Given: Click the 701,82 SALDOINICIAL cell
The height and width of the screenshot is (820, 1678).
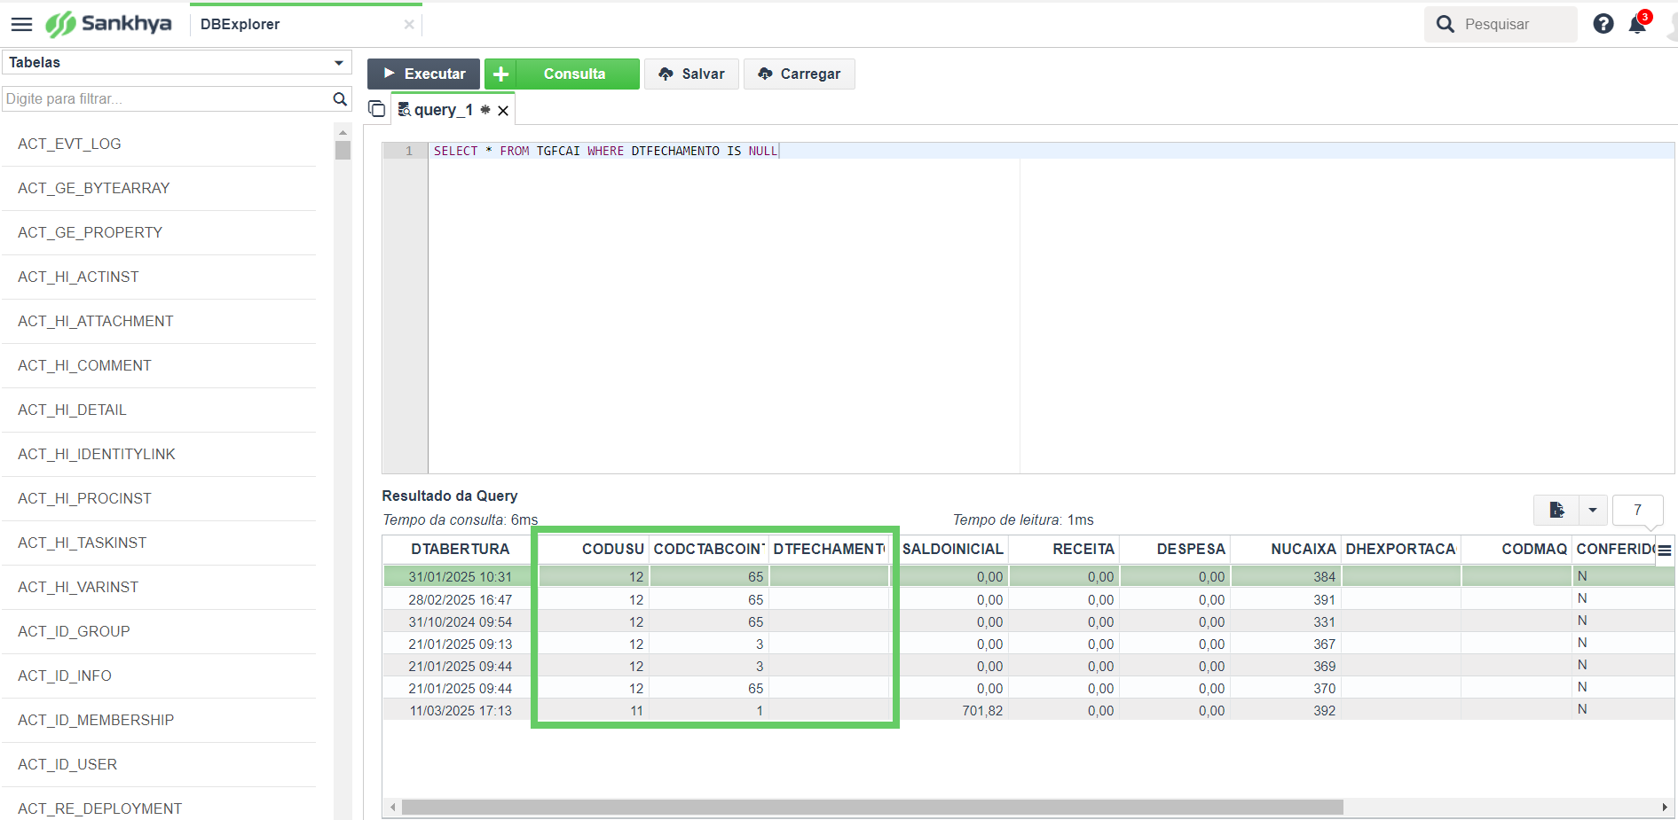Looking at the screenshot, I should coord(953,710).
